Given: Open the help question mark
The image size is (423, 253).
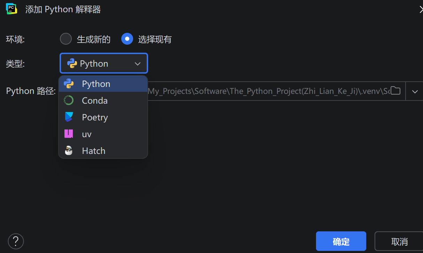Looking at the screenshot, I should tap(16, 241).
